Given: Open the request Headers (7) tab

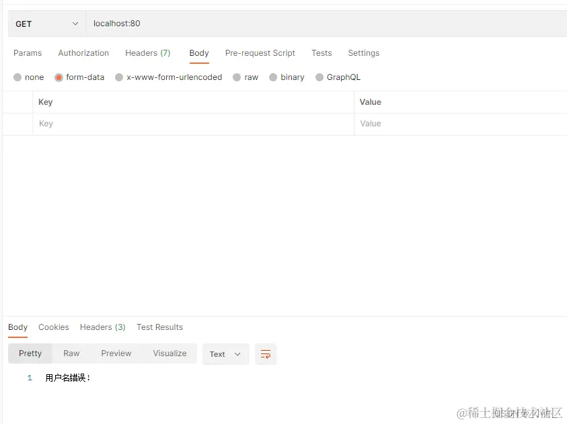Looking at the screenshot, I should [x=147, y=53].
